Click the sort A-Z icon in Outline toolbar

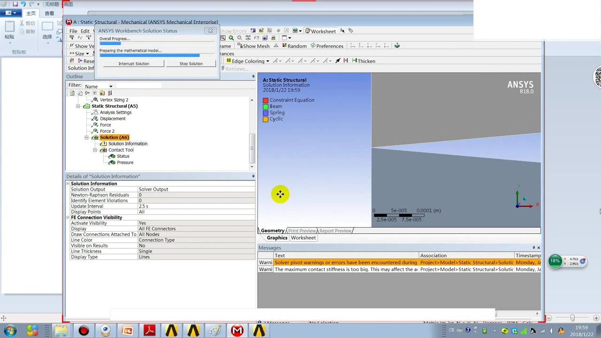point(110,93)
